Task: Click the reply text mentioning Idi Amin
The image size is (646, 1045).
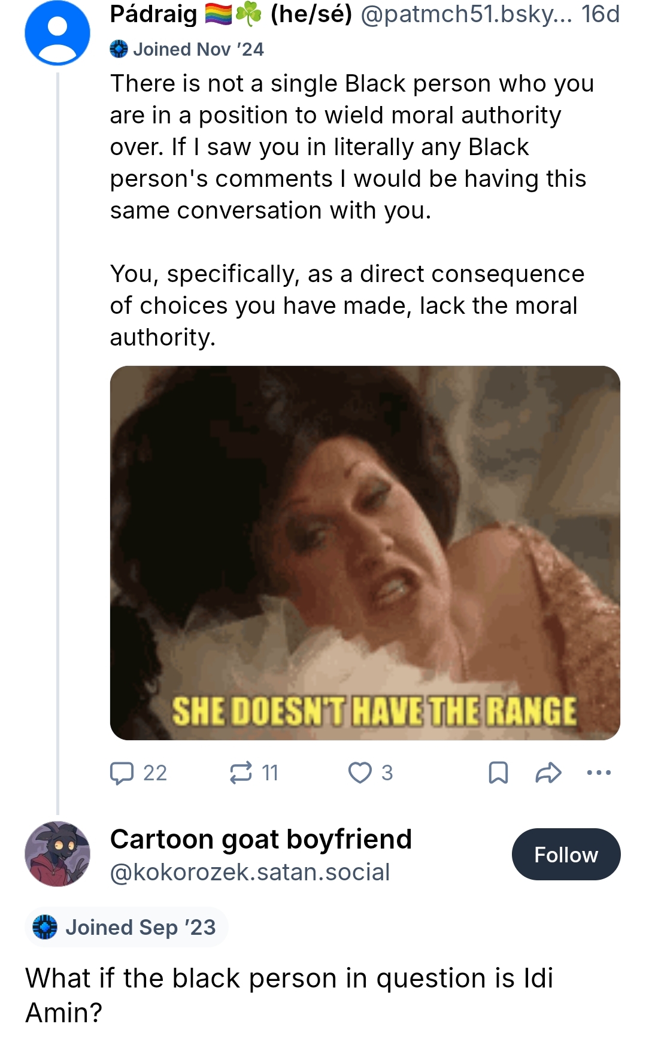Action: click(289, 995)
